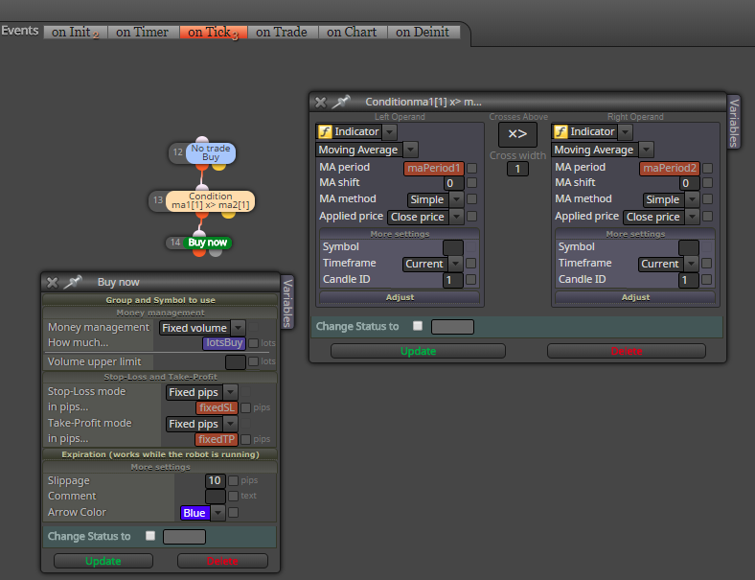
Task: Click left operand Indicator function icon
Action: pyautogui.click(x=326, y=131)
